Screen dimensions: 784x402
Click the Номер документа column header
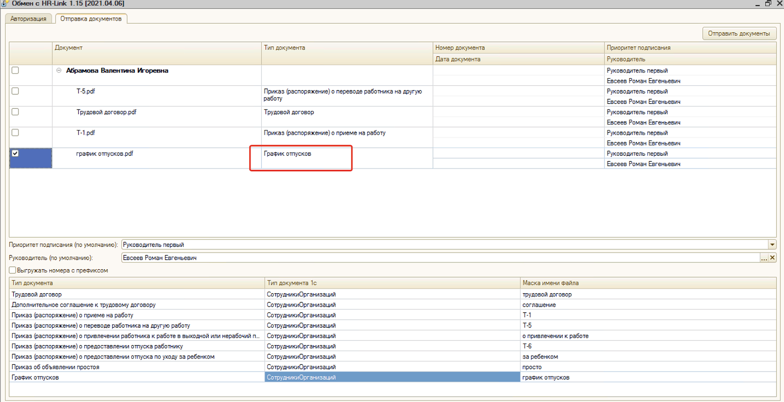pos(518,47)
